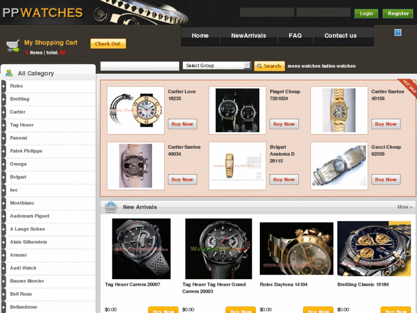Buy Now for Cartier Love 18235

[x=182, y=124]
